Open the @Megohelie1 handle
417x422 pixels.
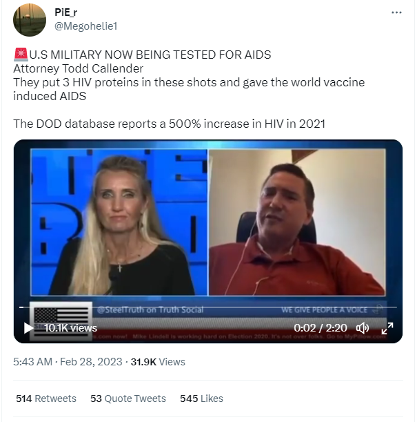point(86,26)
